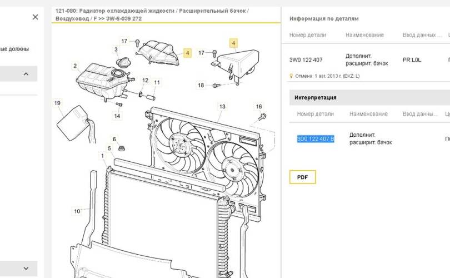Click the highlighted callout 4 beside small tank
Image resolution: width=450 pixels, height=278 pixels.
(187, 53)
